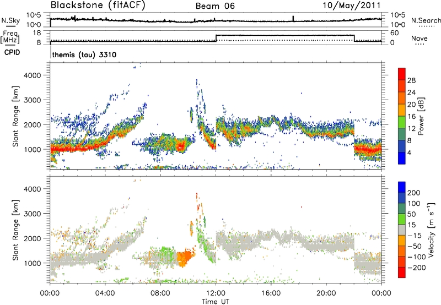The height and width of the screenshot is (305, 441).
Task: Click the '04:00' time axis tick label
Action: tap(105, 293)
